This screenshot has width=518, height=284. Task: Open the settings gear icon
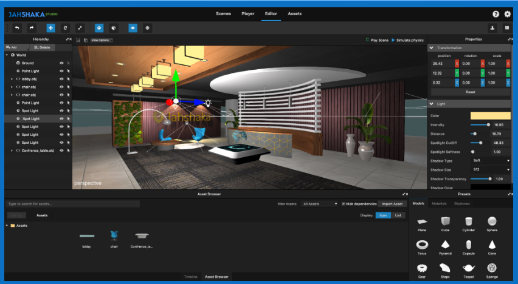pos(508,14)
